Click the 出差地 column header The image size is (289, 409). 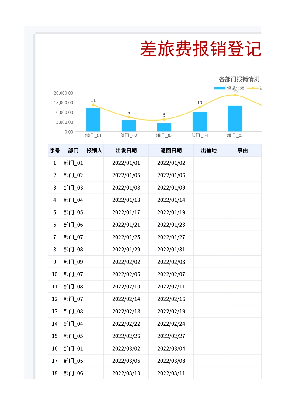click(208, 150)
